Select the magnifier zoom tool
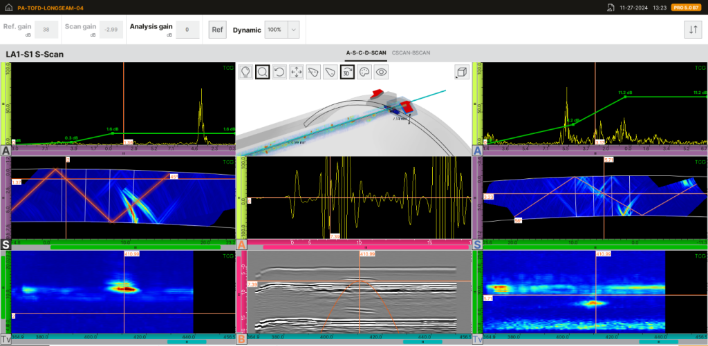The image size is (708, 346). 263,71
